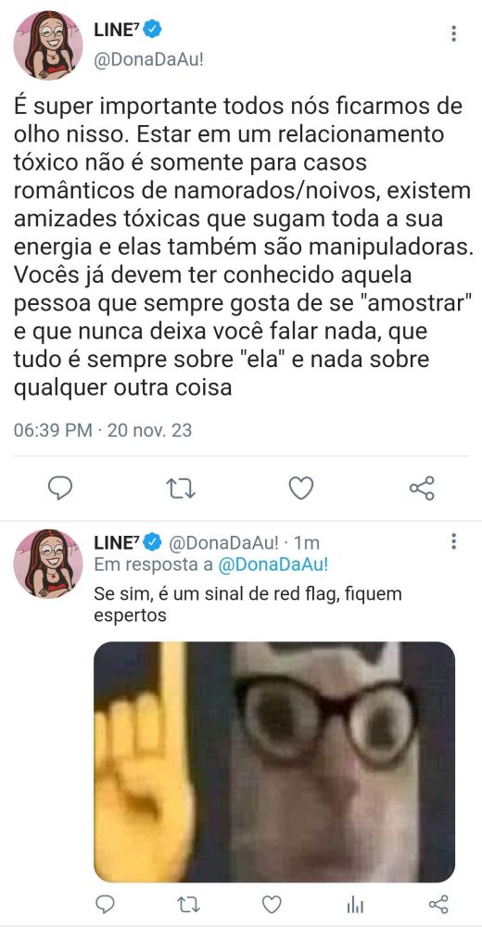Open LINE⁷ profile picture on main tweet

48,44
